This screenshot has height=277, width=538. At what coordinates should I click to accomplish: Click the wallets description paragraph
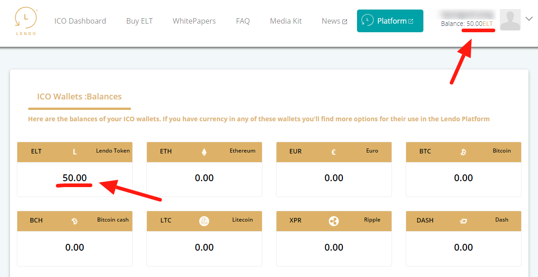(259, 119)
